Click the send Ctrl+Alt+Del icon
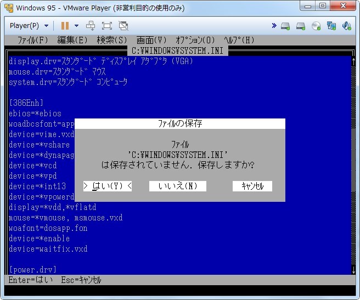This screenshot has width=360, height=300. pos(91,26)
